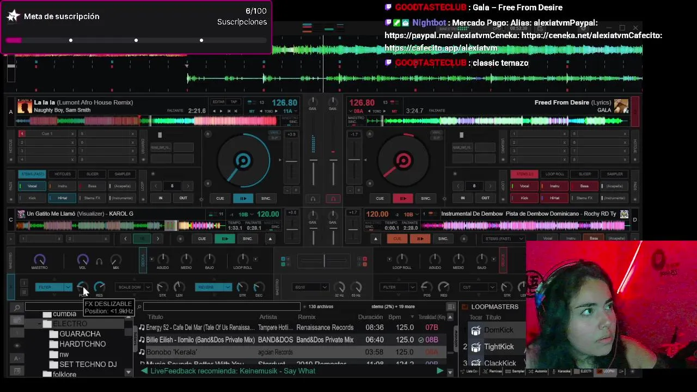Switch deck A pads to SLICER tab
Image resolution: width=697 pixels, height=392 pixels.
[93, 174]
